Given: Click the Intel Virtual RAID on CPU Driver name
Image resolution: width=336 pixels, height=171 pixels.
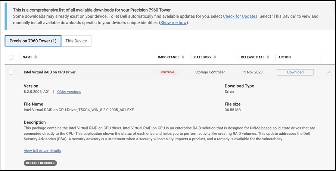Looking at the screenshot, I should click(x=50, y=72).
